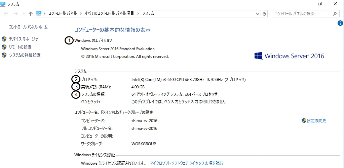Image resolution: width=344 pixels, height=168 pixels.
Task: Click the Windows ライセンス認証 section title
Action: tap(94, 155)
